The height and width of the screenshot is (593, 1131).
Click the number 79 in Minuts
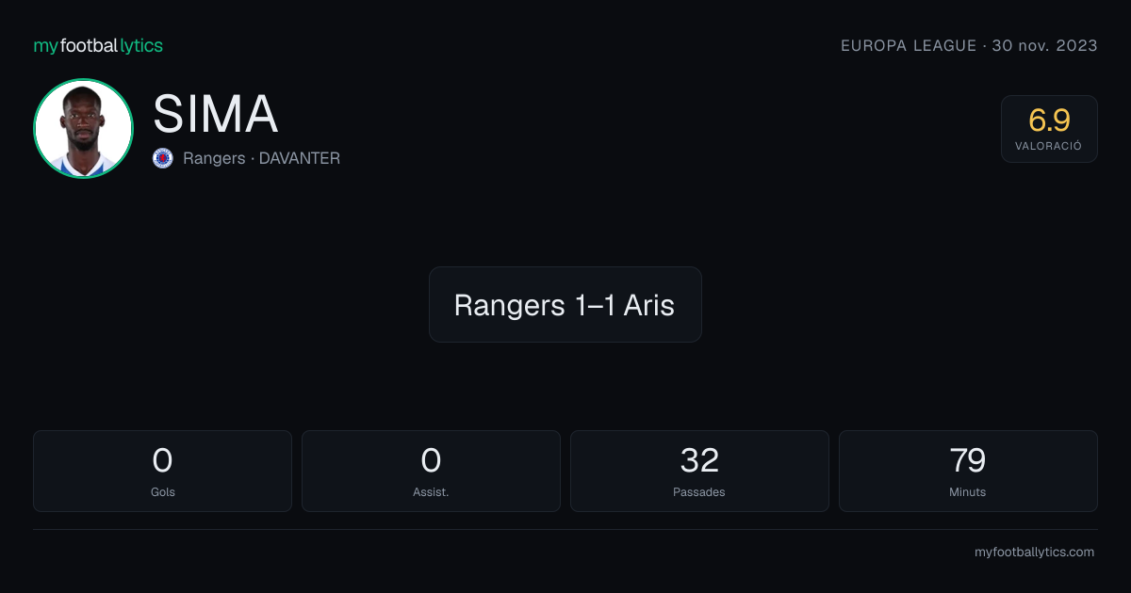point(968,460)
